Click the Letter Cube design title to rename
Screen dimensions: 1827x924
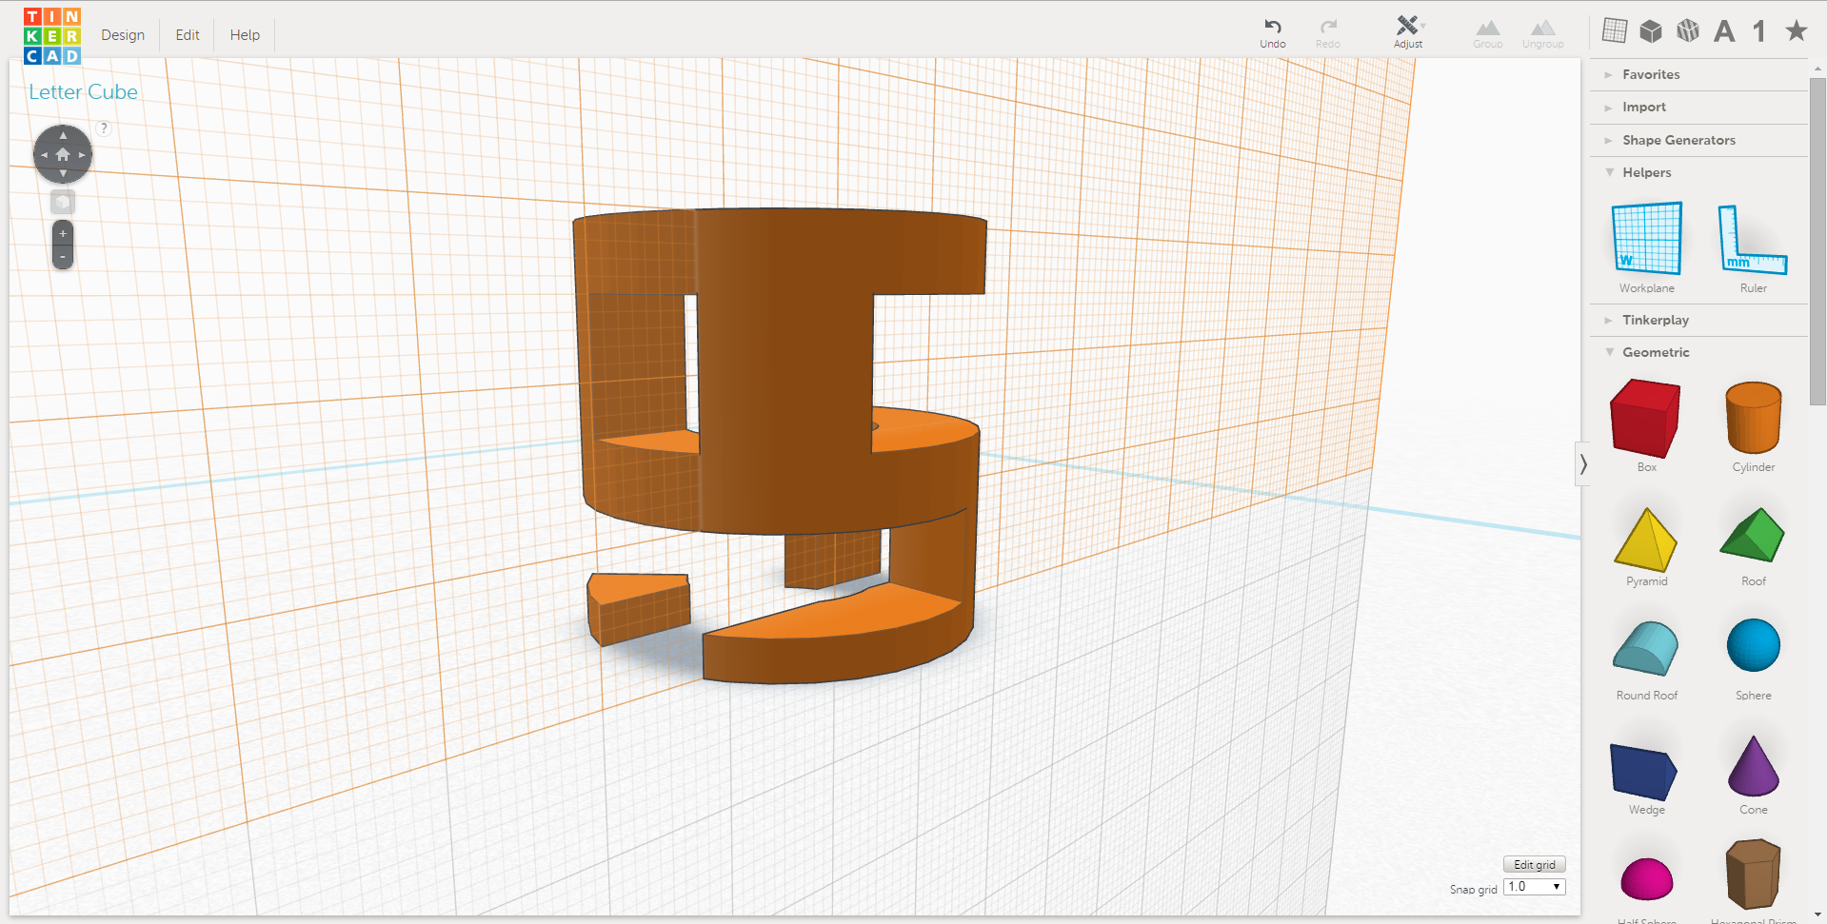pos(83,91)
